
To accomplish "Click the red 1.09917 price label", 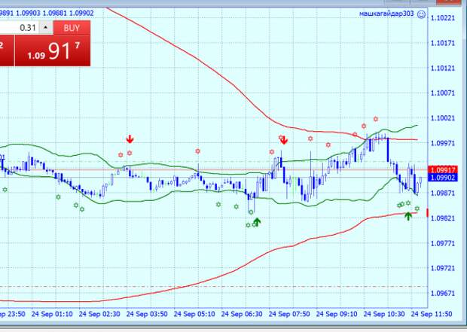I will tap(443, 170).
